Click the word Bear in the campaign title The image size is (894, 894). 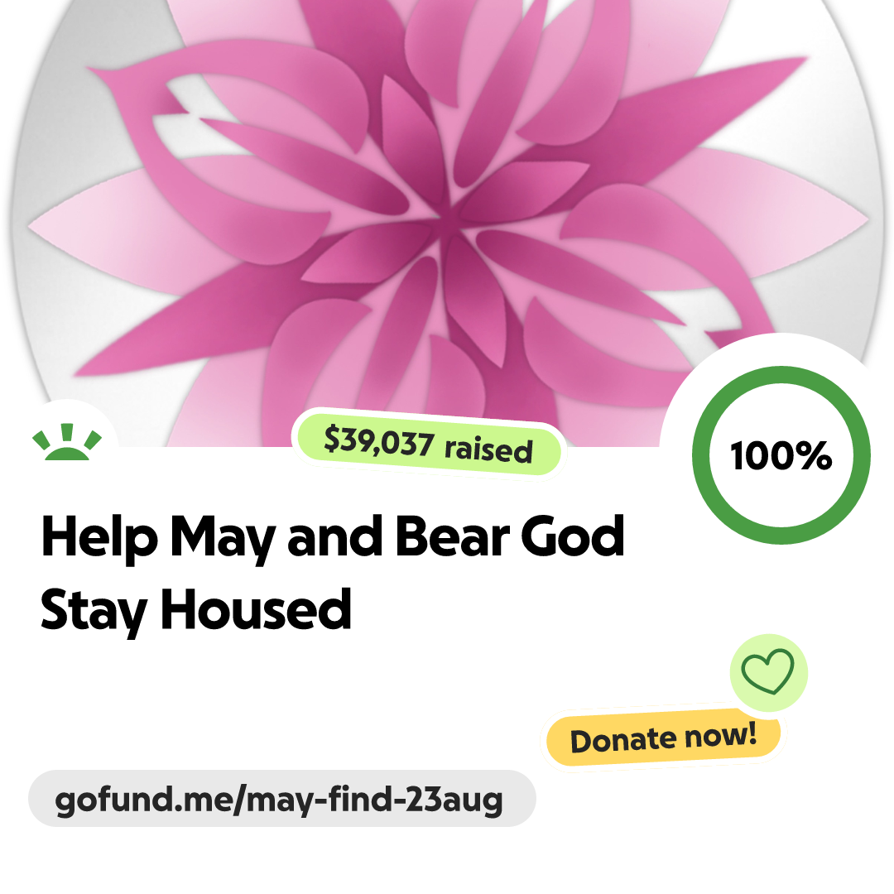tap(453, 536)
